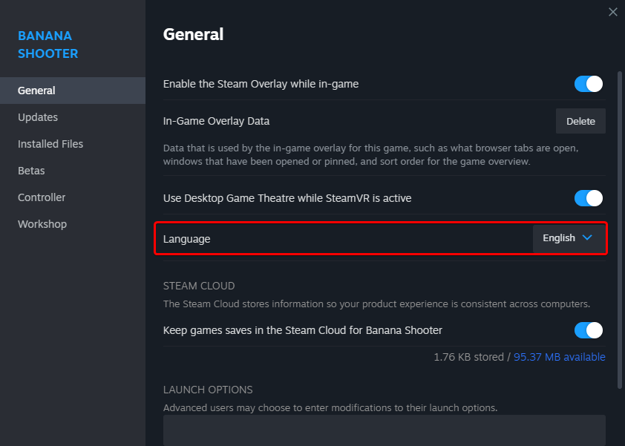Click the STEAM CLOUD section heading
The height and width of the screenshot is (446, 625).
199,286
